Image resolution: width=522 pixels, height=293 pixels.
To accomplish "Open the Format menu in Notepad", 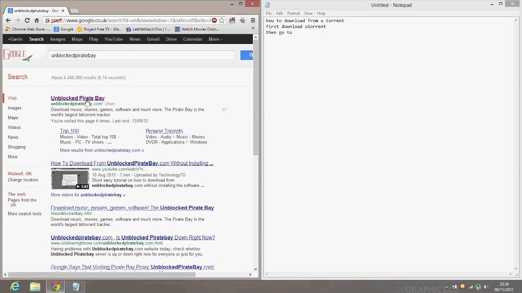I will [293, 13].
